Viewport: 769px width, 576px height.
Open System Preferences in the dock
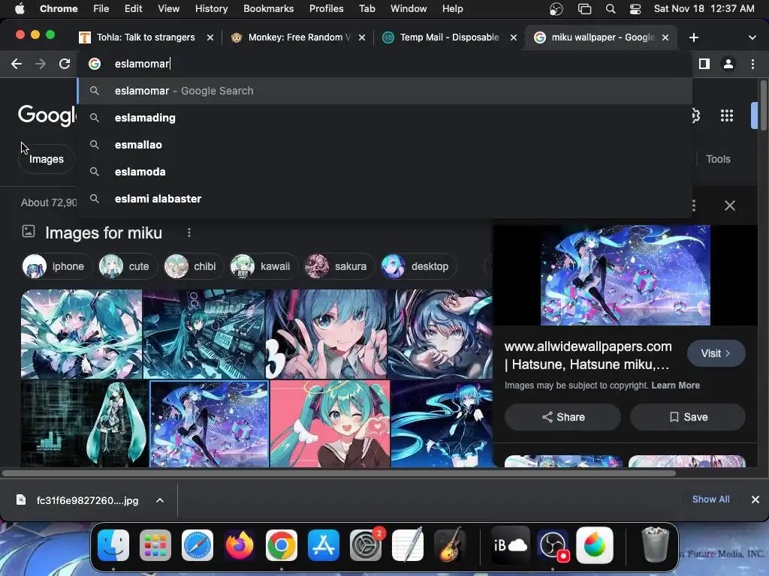(366, 545)
